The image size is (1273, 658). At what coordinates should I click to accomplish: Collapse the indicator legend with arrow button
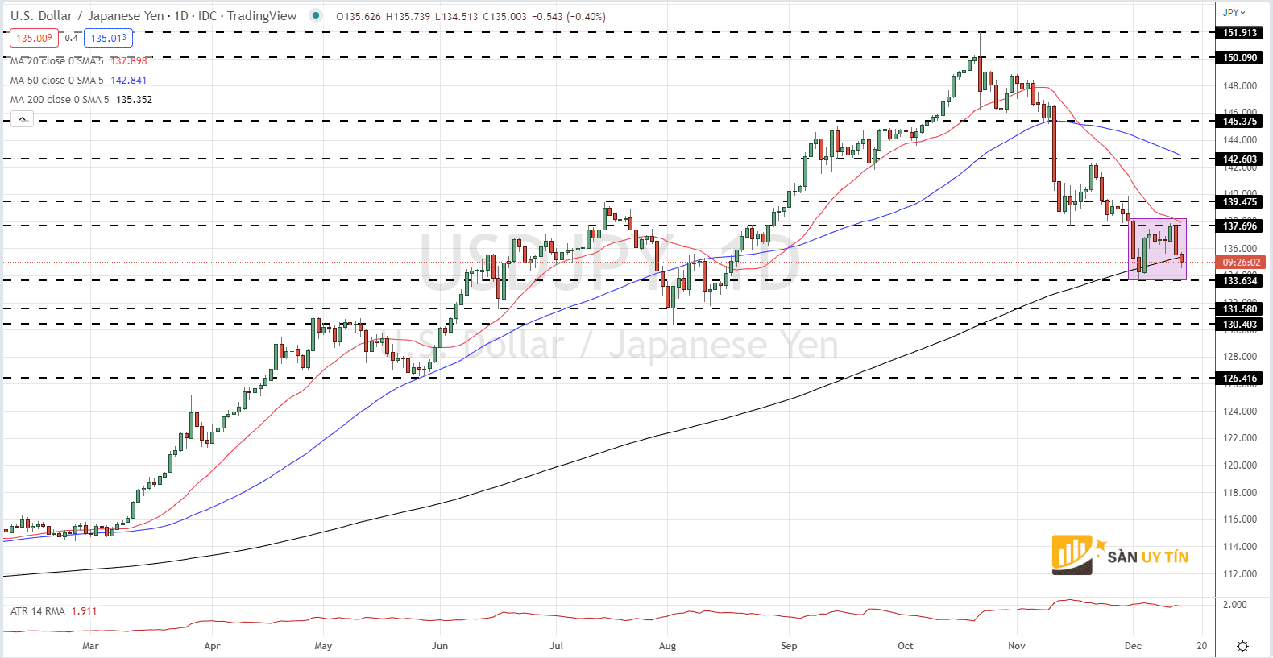pyautogui.click(x=22, y=119)
